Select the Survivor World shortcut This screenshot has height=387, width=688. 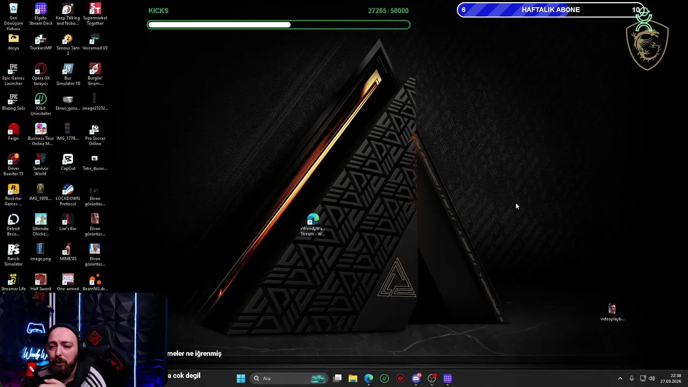pyautogui.click(x=41, y=165)
